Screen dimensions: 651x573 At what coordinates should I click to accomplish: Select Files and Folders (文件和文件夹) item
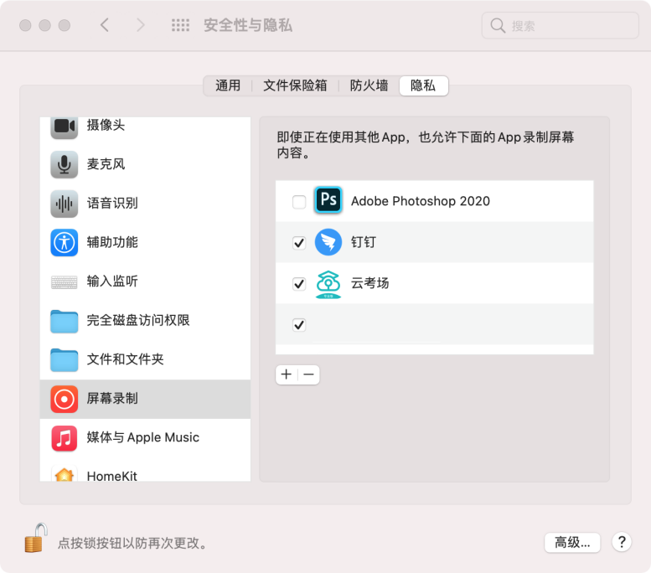click(125, 359)
